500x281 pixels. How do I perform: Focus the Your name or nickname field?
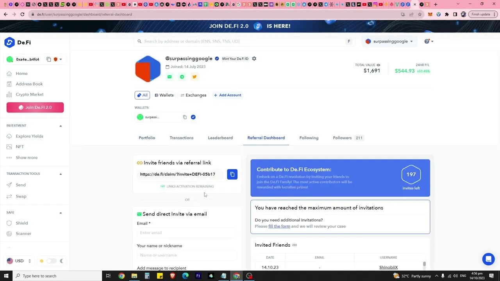[x=187, y=255]
